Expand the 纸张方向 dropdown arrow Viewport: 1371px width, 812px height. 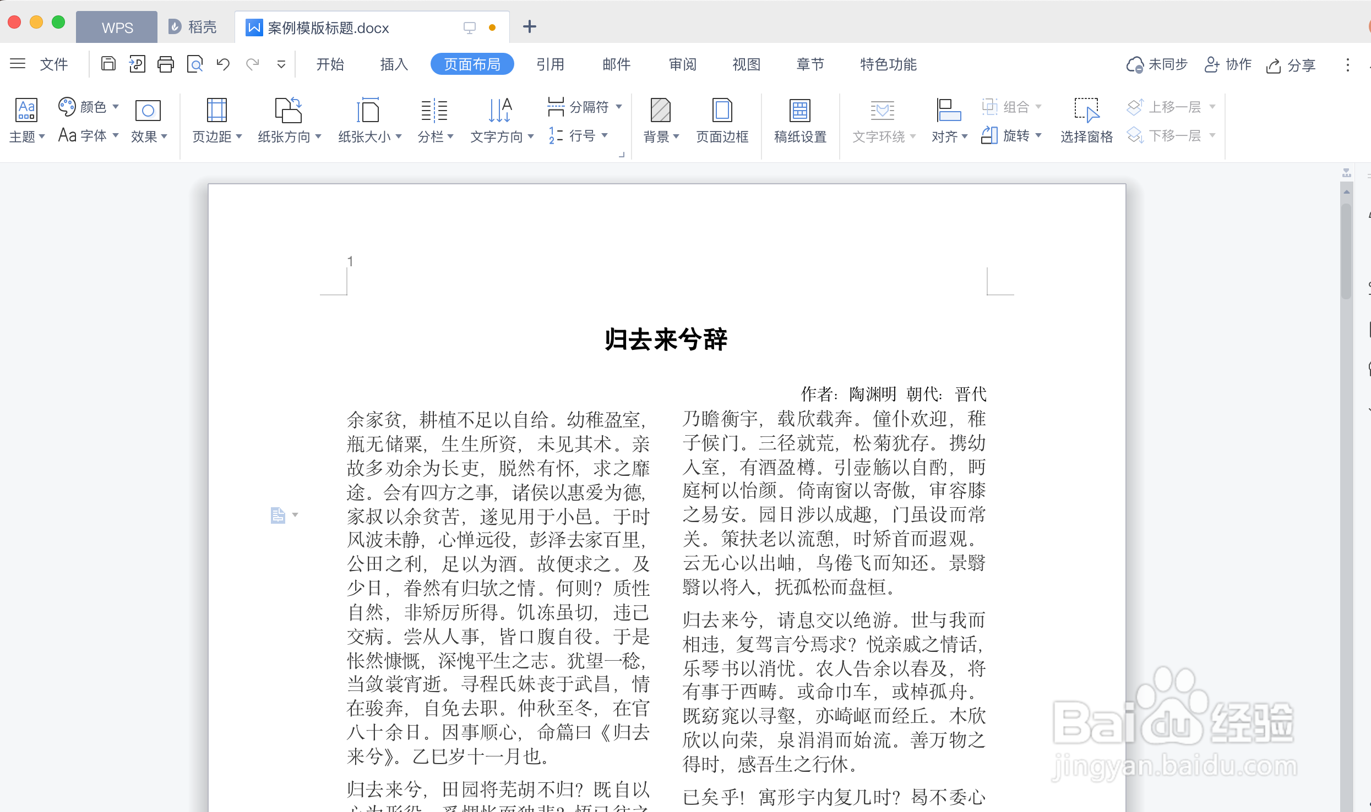(x=318, y=136)
